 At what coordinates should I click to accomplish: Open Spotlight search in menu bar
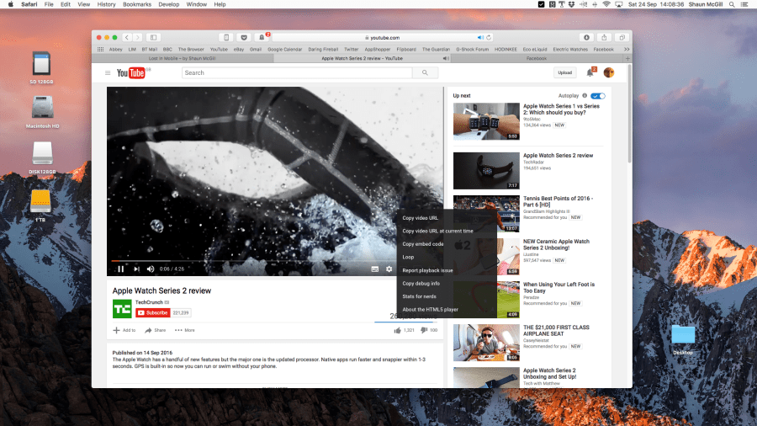pyautogui.click(x=732, y=4)
